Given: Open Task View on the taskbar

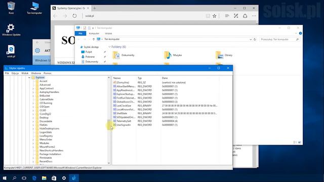Looking at the screenshot, I should tap(24, 178).
